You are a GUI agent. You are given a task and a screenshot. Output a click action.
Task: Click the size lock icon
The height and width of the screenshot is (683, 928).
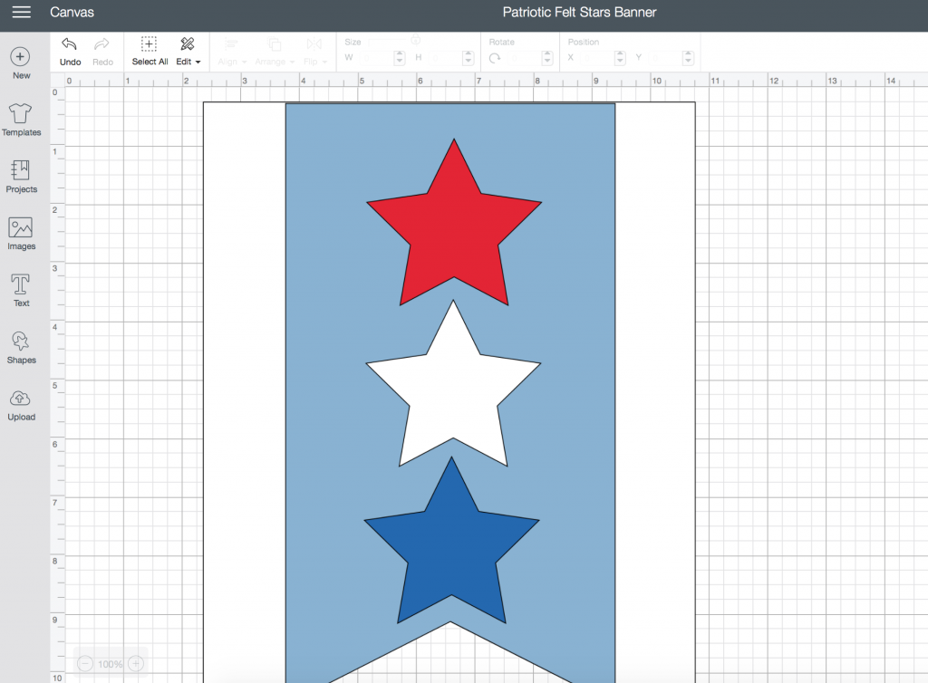[x=416, y=40]
